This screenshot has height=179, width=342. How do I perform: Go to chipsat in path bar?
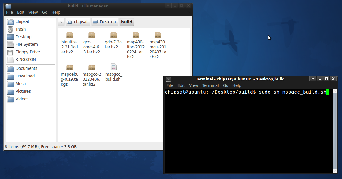pyautogui.click(x=78, y=22)
